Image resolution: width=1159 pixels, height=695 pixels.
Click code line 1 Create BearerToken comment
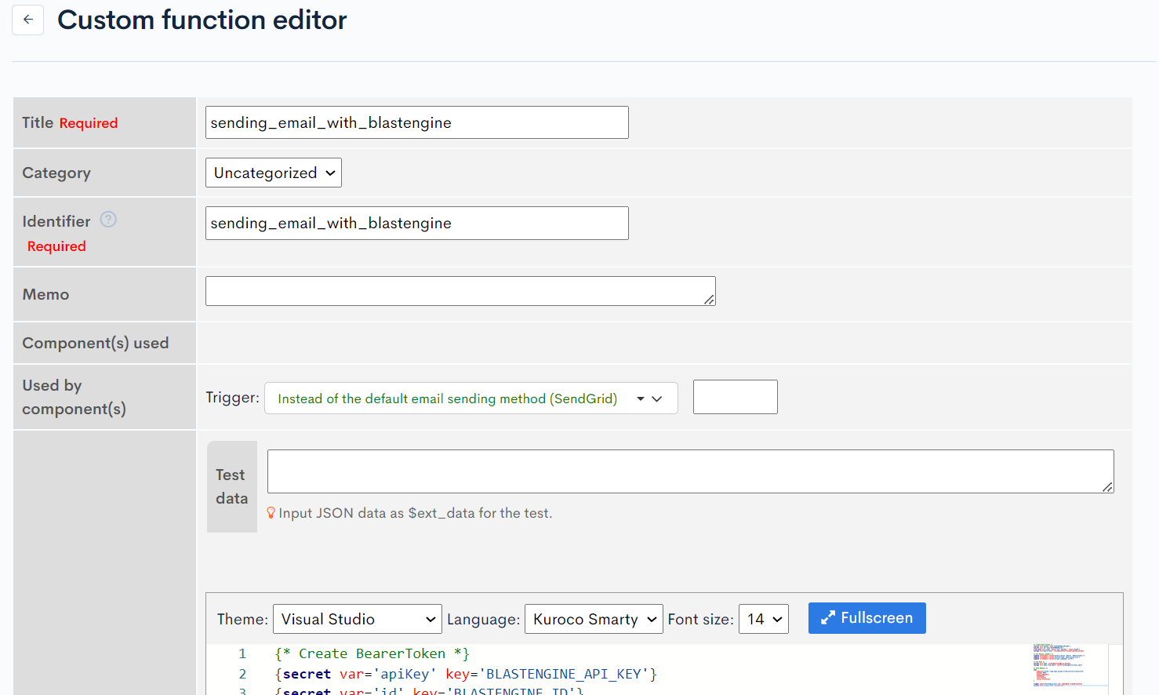(x=372, y=653)
